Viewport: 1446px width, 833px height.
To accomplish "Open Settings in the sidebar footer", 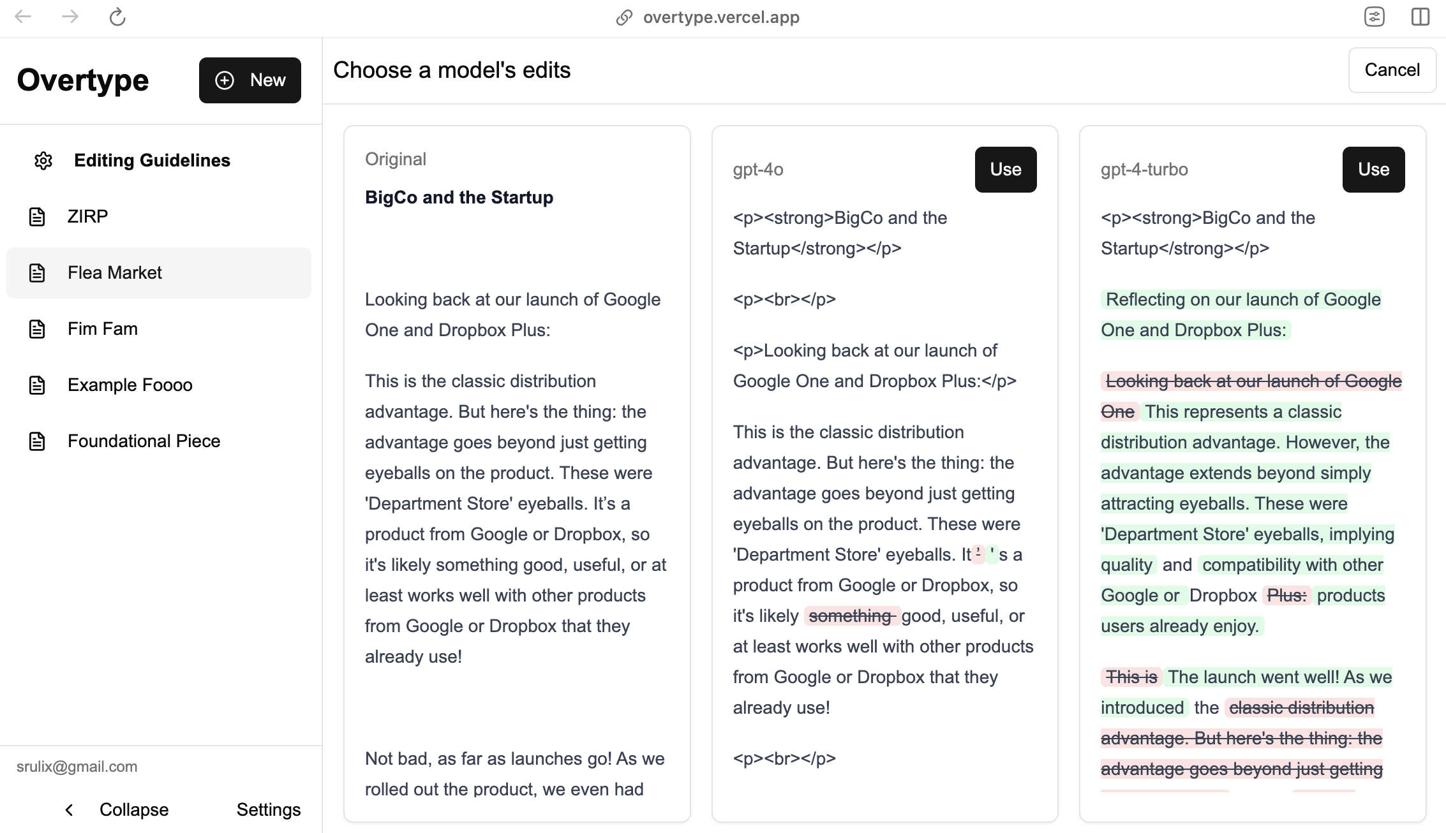I will (x=268, y=810).
